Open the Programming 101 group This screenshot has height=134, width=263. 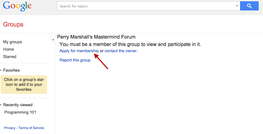[20, 112]
